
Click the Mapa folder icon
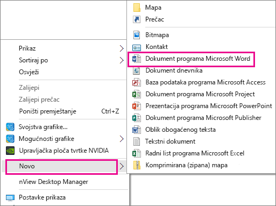(x=137, y=8)
